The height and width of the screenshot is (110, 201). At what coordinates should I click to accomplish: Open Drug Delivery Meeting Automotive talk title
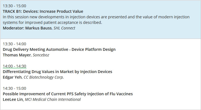click(x=59, y=49)
